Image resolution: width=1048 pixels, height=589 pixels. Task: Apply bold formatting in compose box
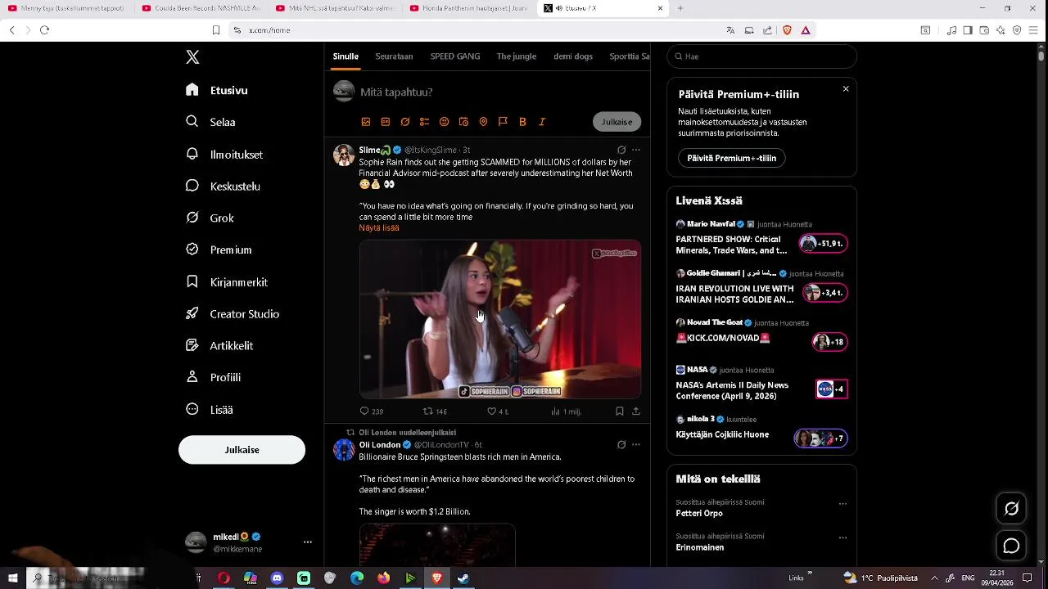pyautogui.click(x=522, y=122)
